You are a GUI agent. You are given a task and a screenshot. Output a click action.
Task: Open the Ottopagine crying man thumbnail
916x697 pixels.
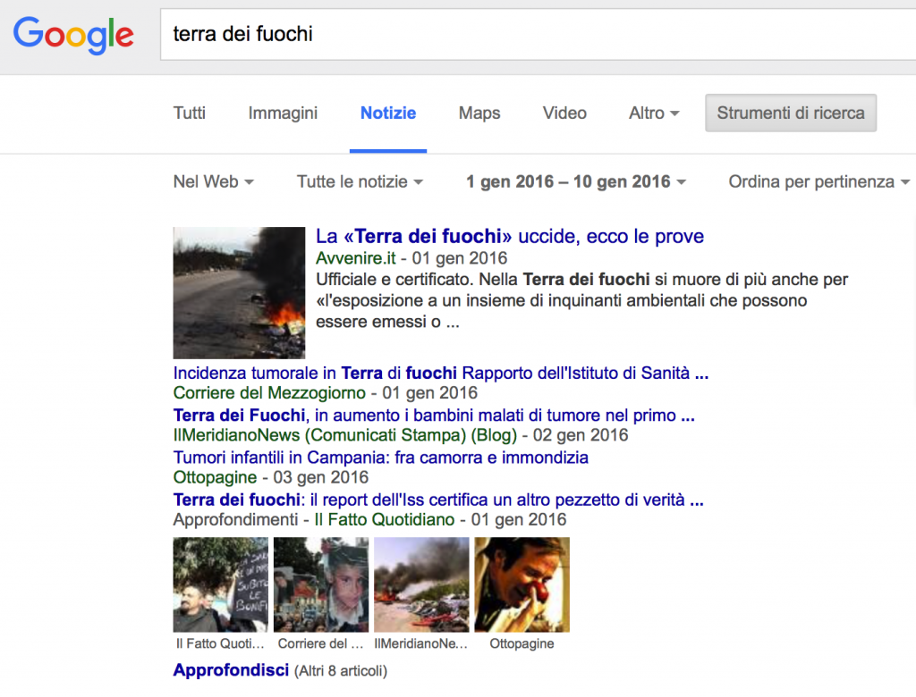click(x=522, y=584)
